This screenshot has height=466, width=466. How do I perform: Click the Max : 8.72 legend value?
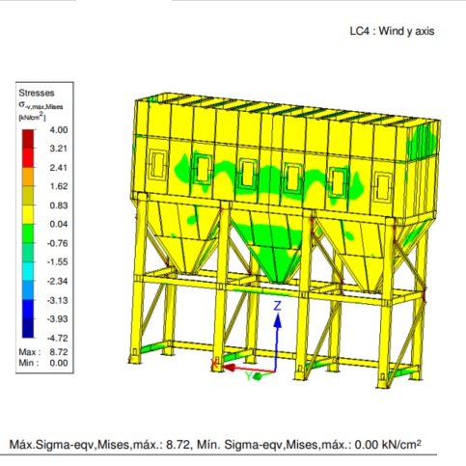coord(43,352)
